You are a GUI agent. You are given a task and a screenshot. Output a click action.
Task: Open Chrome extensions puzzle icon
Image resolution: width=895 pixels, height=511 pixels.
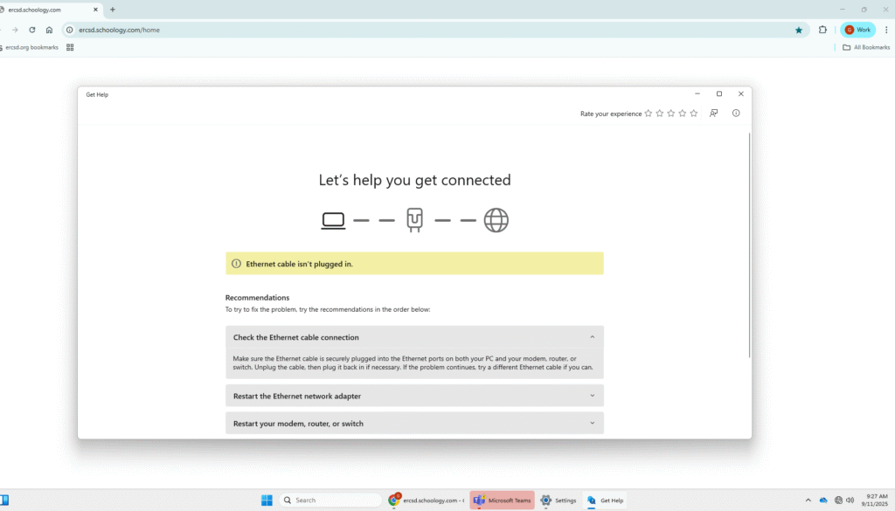point(822,30)
